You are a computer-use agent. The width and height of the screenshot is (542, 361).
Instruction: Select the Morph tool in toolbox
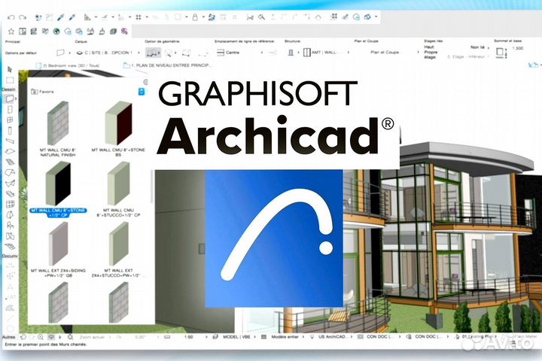pyautogui.click(x=10, y=215)
